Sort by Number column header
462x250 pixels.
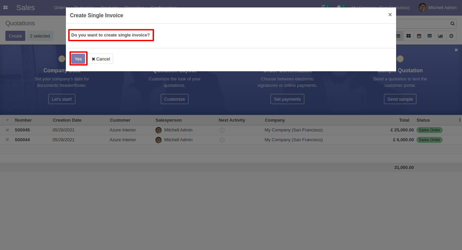point(23,120)
